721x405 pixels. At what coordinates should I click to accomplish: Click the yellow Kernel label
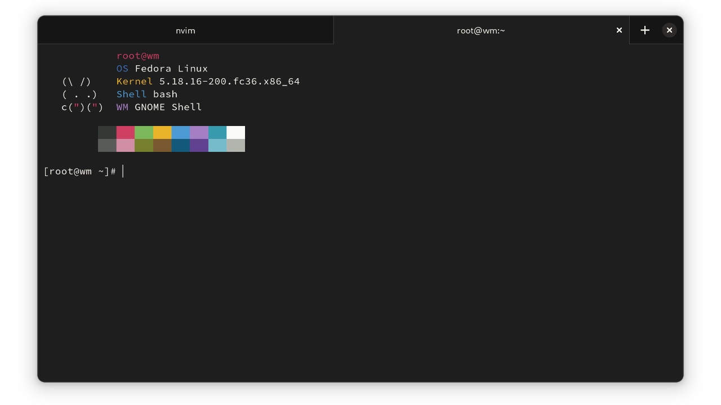[135, 82]
